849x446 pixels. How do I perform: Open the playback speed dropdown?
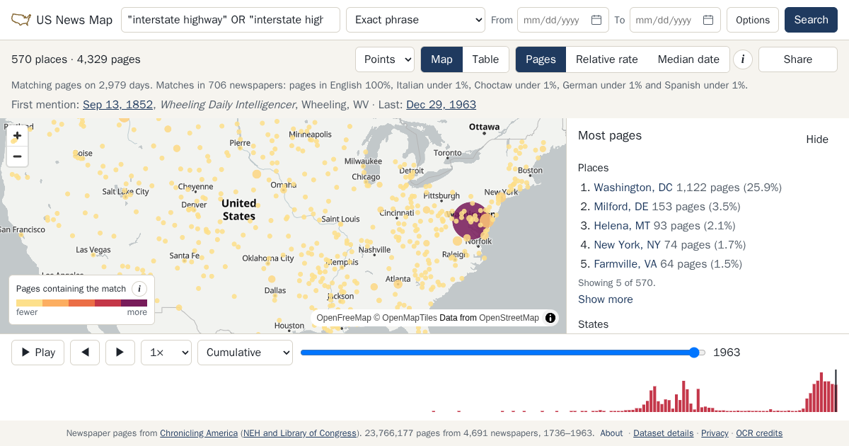(x=166, y=353)
